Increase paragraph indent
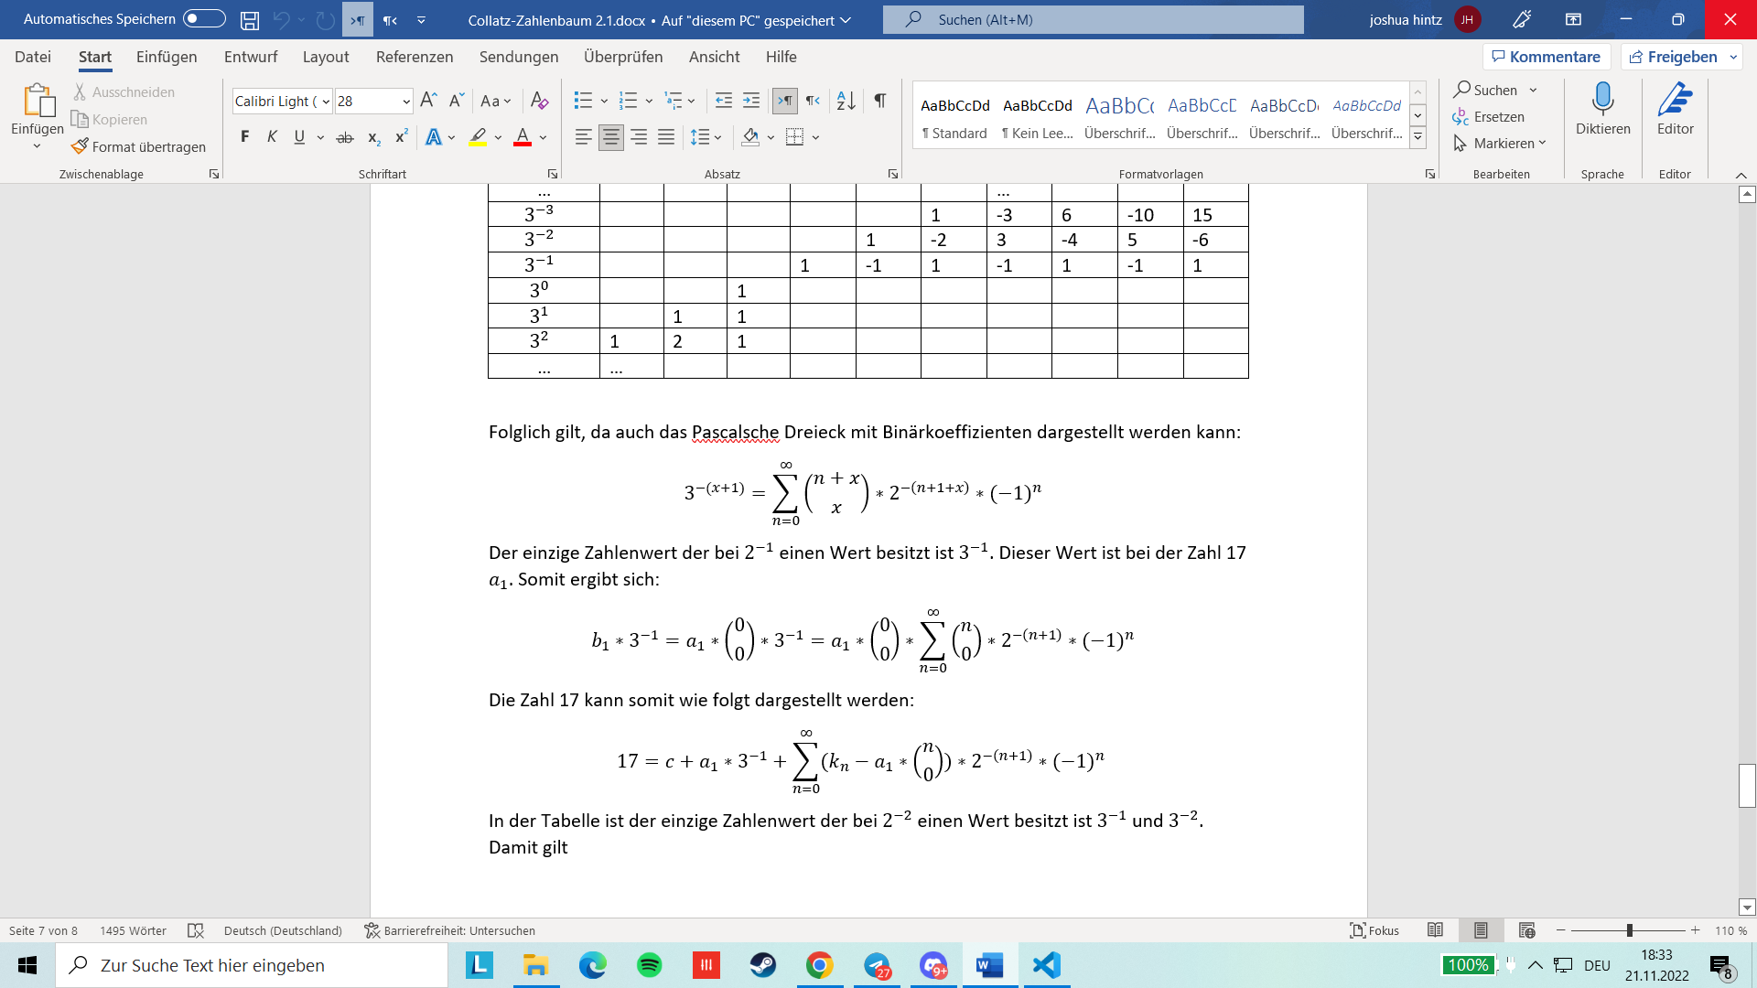This screenshot has height=988, width=1757. tap(751, 101)
